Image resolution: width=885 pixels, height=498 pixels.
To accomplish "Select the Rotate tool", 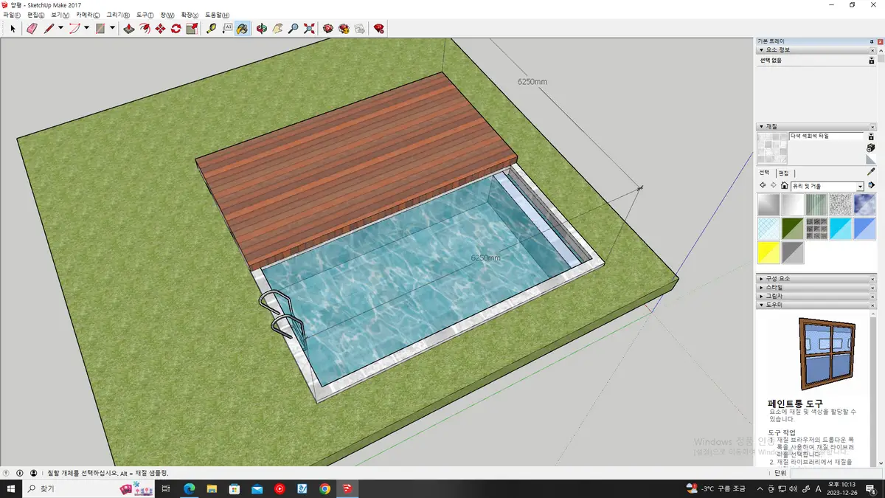I will click(x=176, y=29).
